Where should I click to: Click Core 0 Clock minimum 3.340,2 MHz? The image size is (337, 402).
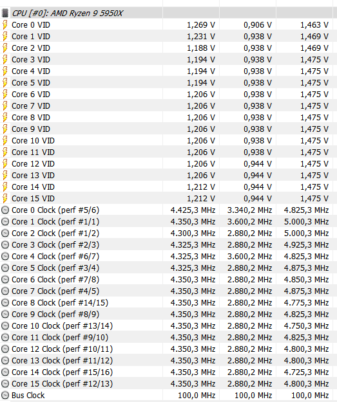coord(249,210)
